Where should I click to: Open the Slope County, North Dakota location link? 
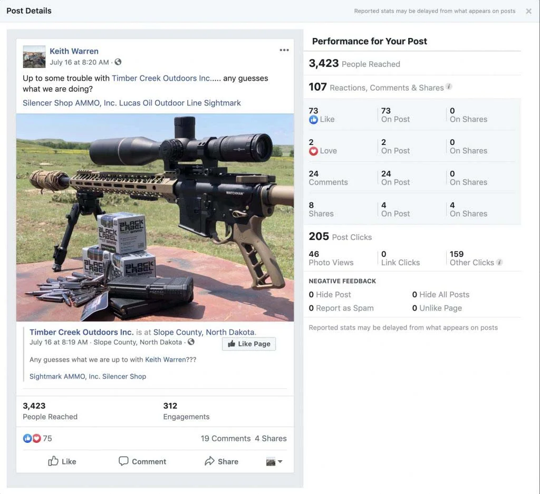pos(204,332)
